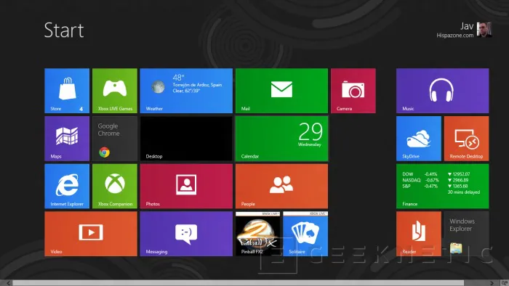Click the horizontal scrollbar thumb
The image size is (509, 286).
pyautogui.click(x=239, y=283)
